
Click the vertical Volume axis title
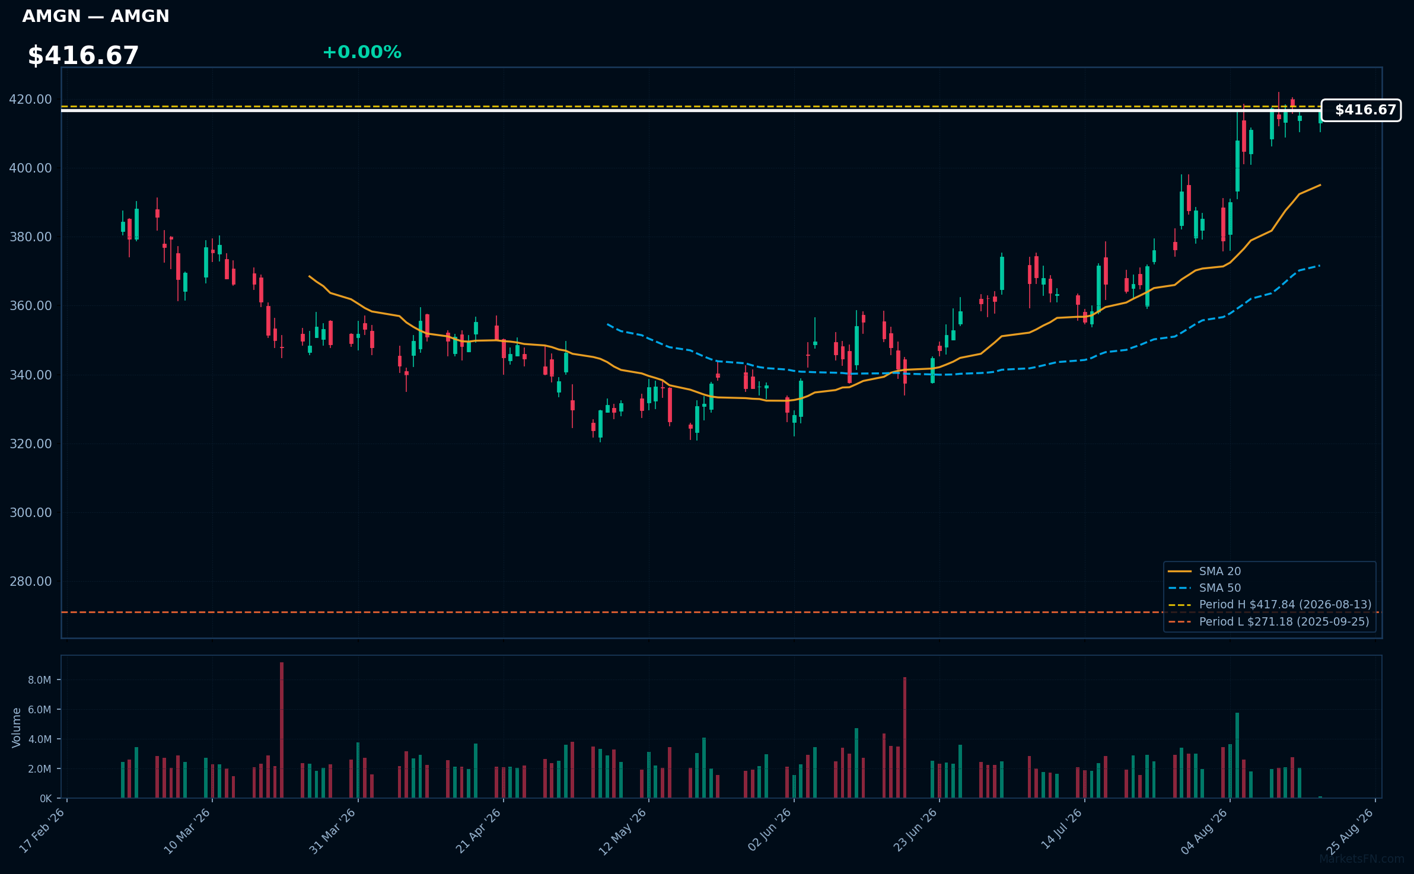(x=17, y=728)
